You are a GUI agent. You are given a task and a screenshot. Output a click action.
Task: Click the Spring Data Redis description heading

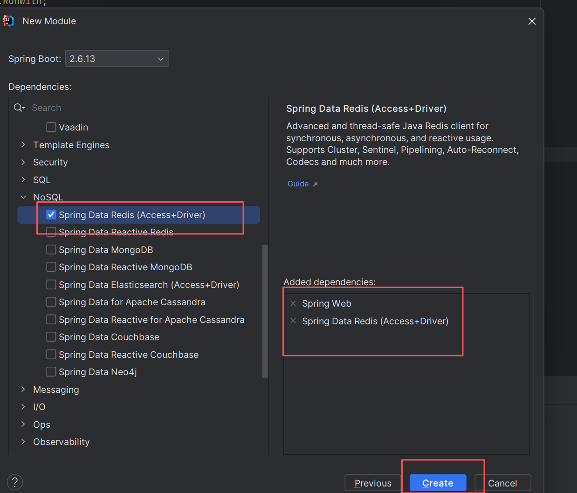pos(366,109)
